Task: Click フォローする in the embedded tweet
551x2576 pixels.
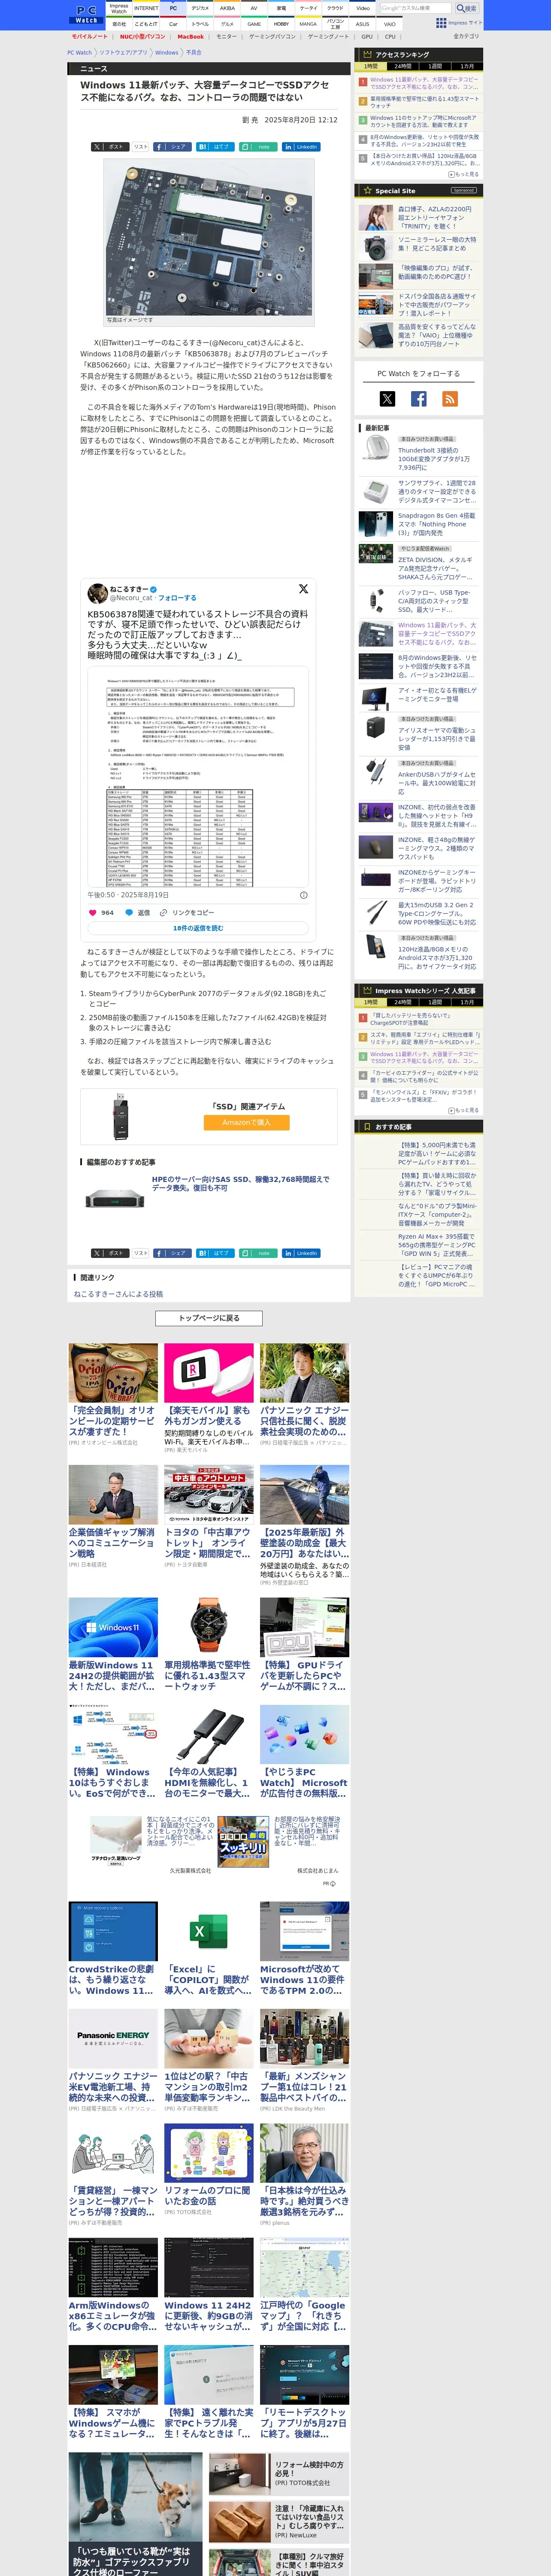Action: click(x=177, y=598)
